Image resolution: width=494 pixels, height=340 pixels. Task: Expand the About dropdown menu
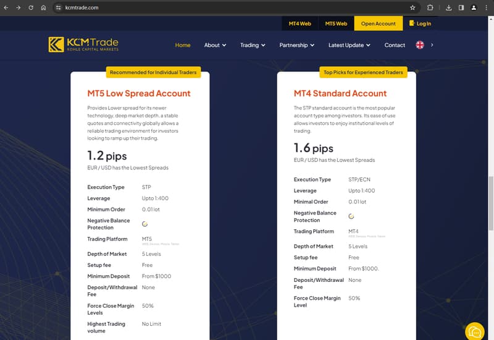click(215, 45)
